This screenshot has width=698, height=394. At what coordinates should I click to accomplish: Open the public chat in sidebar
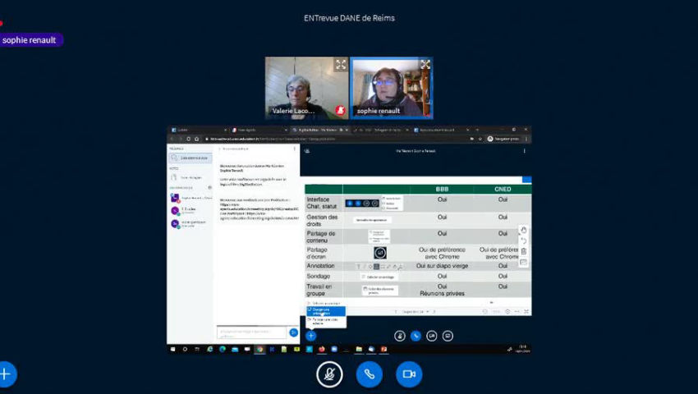(190, 158)
